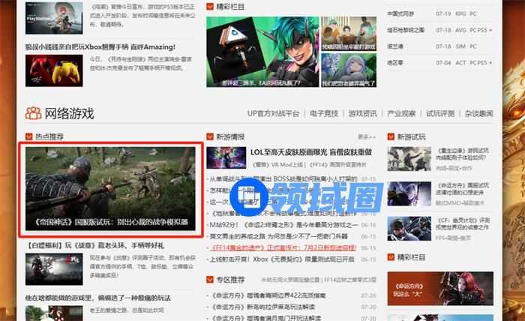
Task: Expand 新游情报 with the 更多>> link
Action: pyautogui.click(x=366, y=137)
